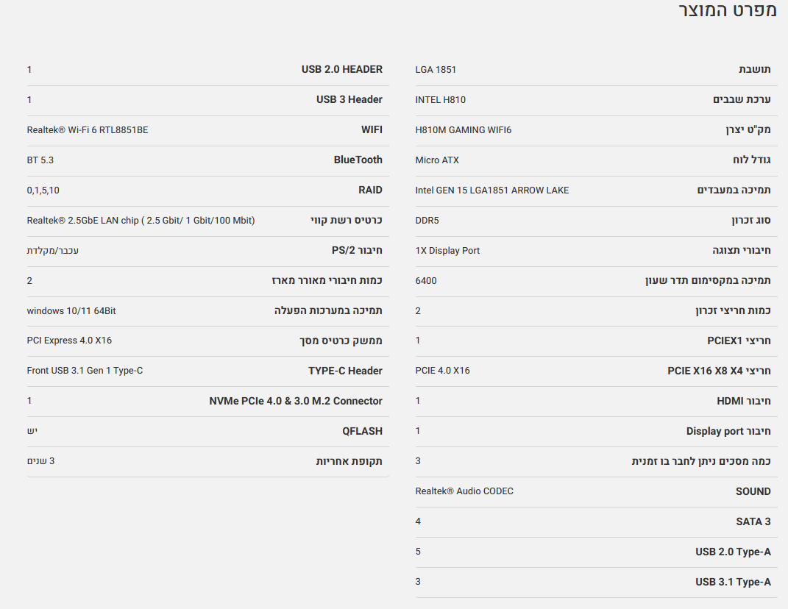Screen dimensions: 788x609
Task: Select the H810M GAMING WIFI6 model text
Action: (x=463, y=130)
